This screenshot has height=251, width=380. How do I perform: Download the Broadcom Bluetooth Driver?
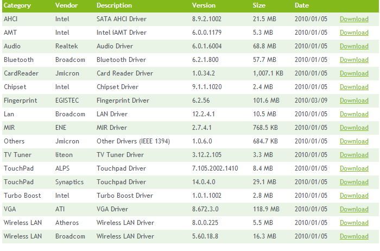tap(354, 60)
